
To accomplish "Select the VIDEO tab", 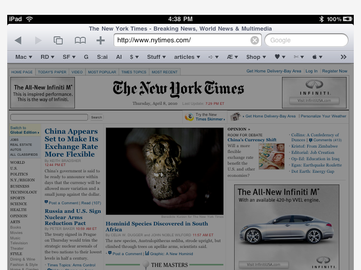I will pos(77,72).
